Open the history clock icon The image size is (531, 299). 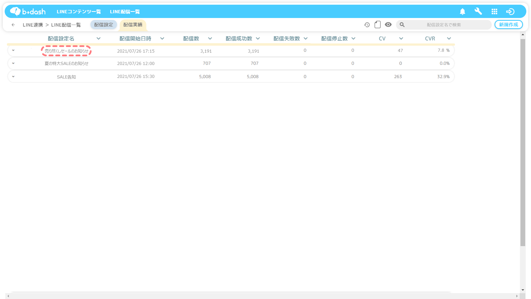[x=367, y=25]
